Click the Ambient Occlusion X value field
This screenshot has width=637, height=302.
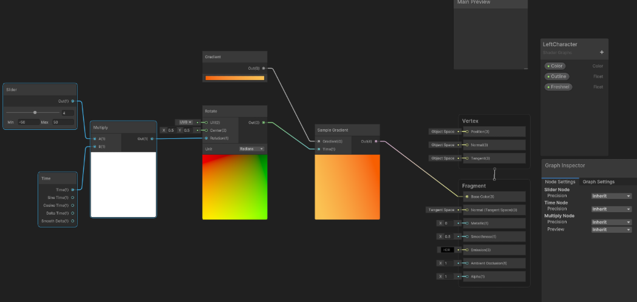[449, 263]
